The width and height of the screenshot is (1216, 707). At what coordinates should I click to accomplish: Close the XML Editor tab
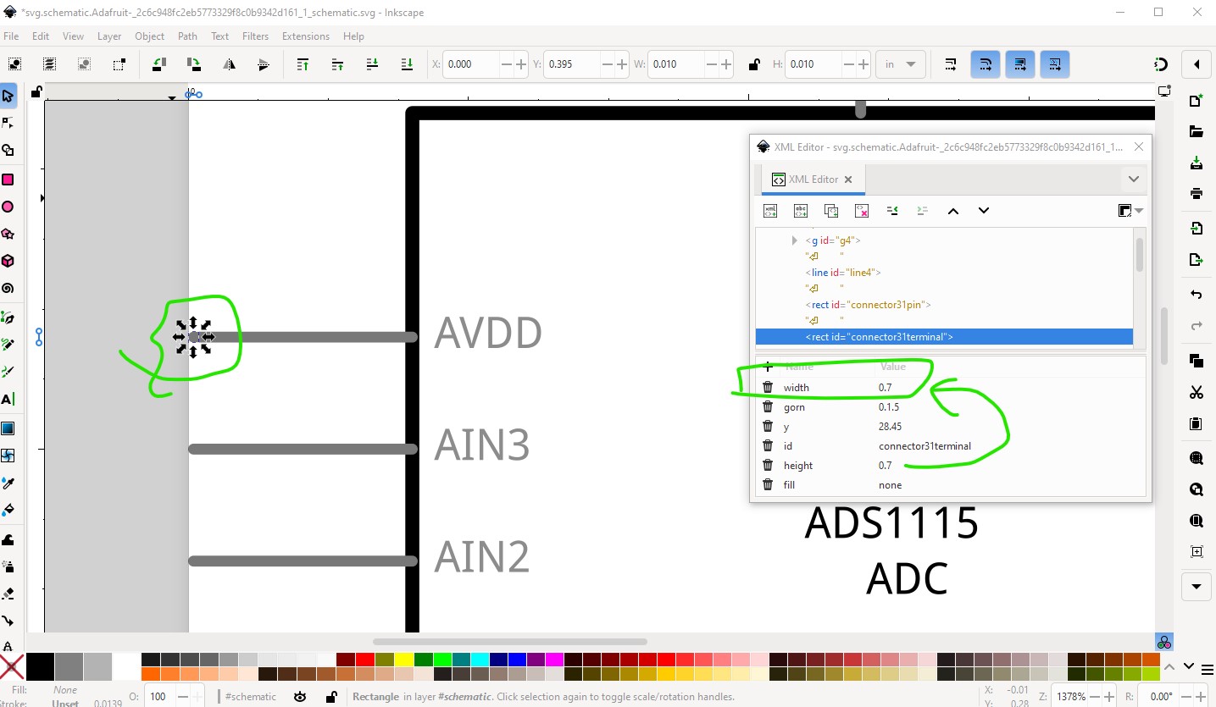tap(848, 180)
